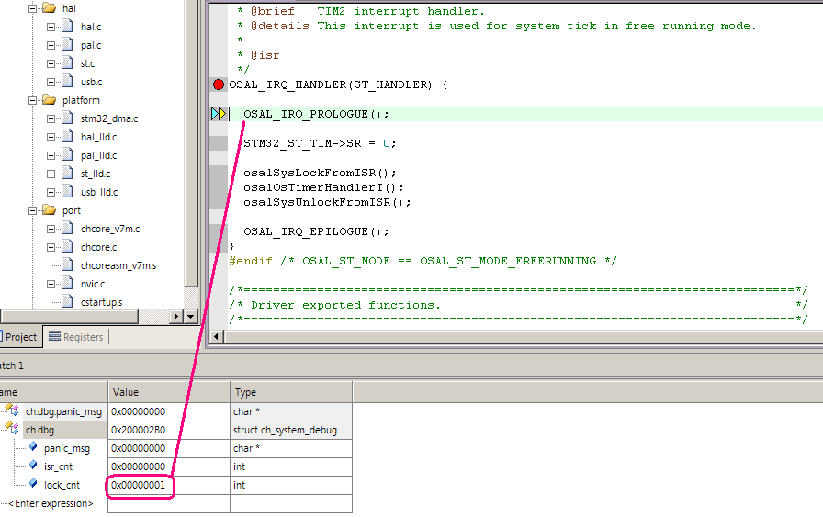The height and width of the screenshot is (517, 823).
Task: Click the usb.c file icon
Action: (67, 82)
